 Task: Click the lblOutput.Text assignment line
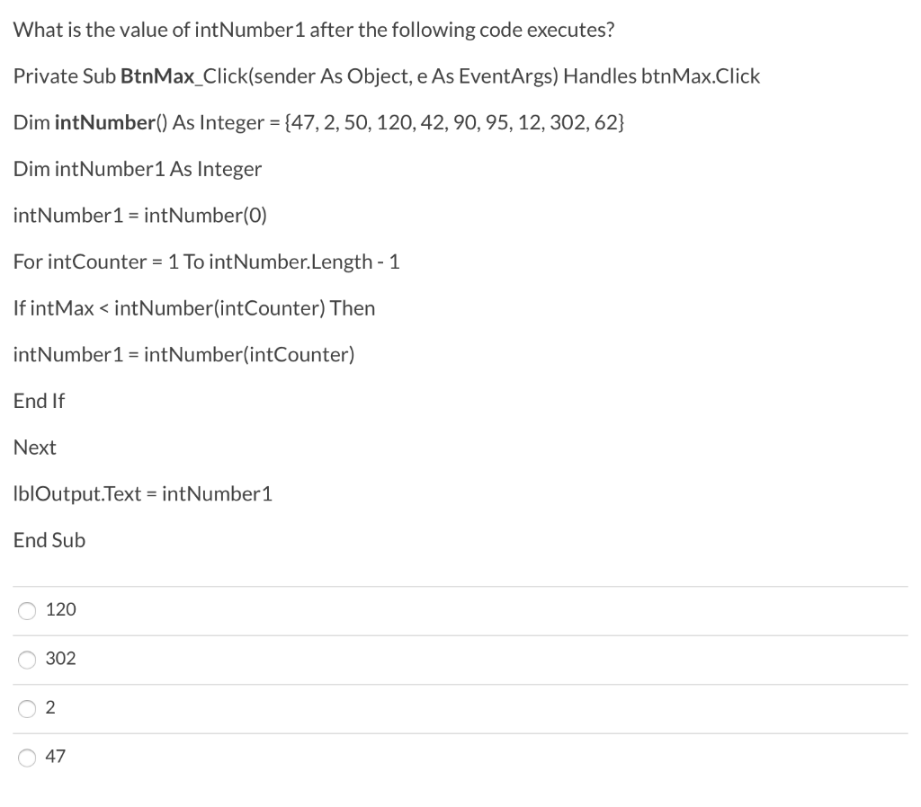[143, 494]
